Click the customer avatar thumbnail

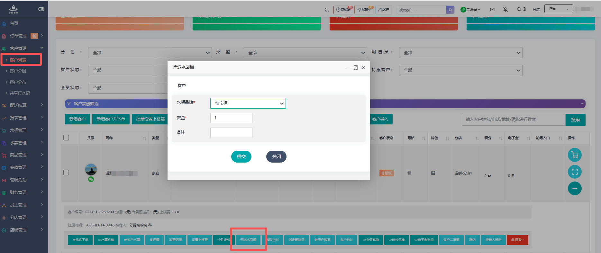tap(91, 169)
